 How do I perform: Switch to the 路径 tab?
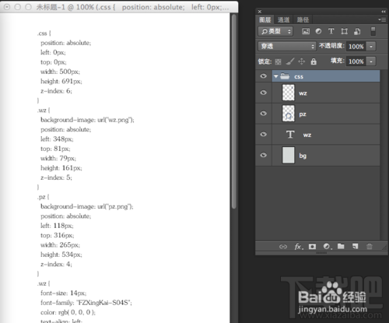[303, 19]
